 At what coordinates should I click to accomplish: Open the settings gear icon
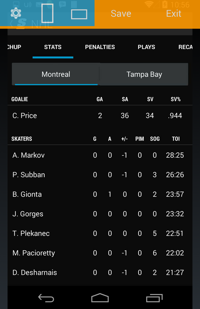point(16,13)
